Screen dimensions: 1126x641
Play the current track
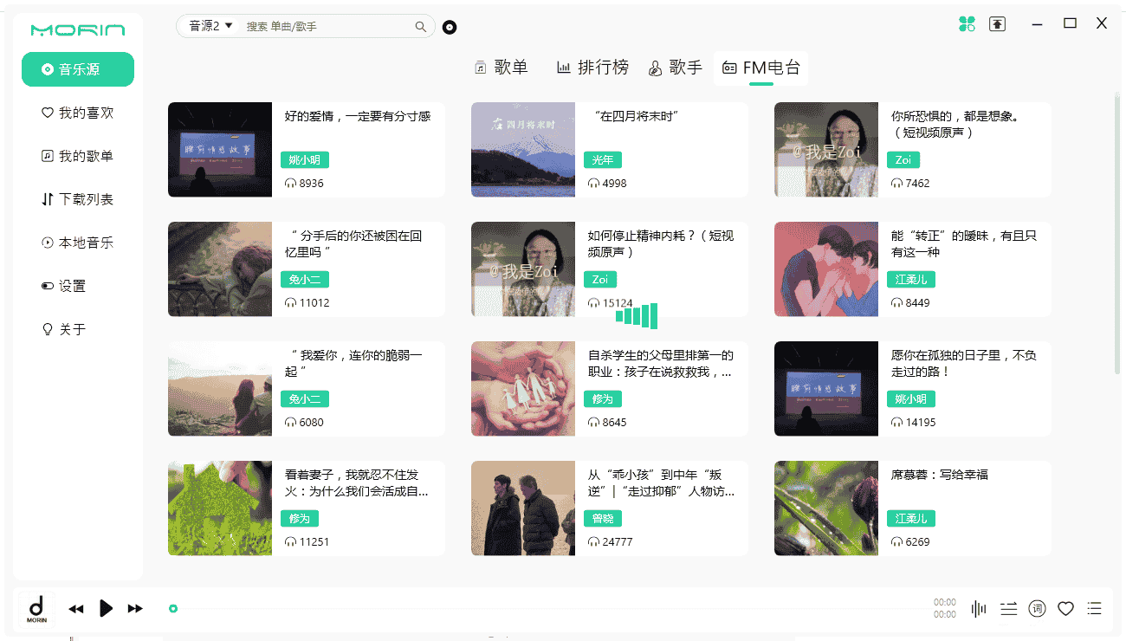106,608
